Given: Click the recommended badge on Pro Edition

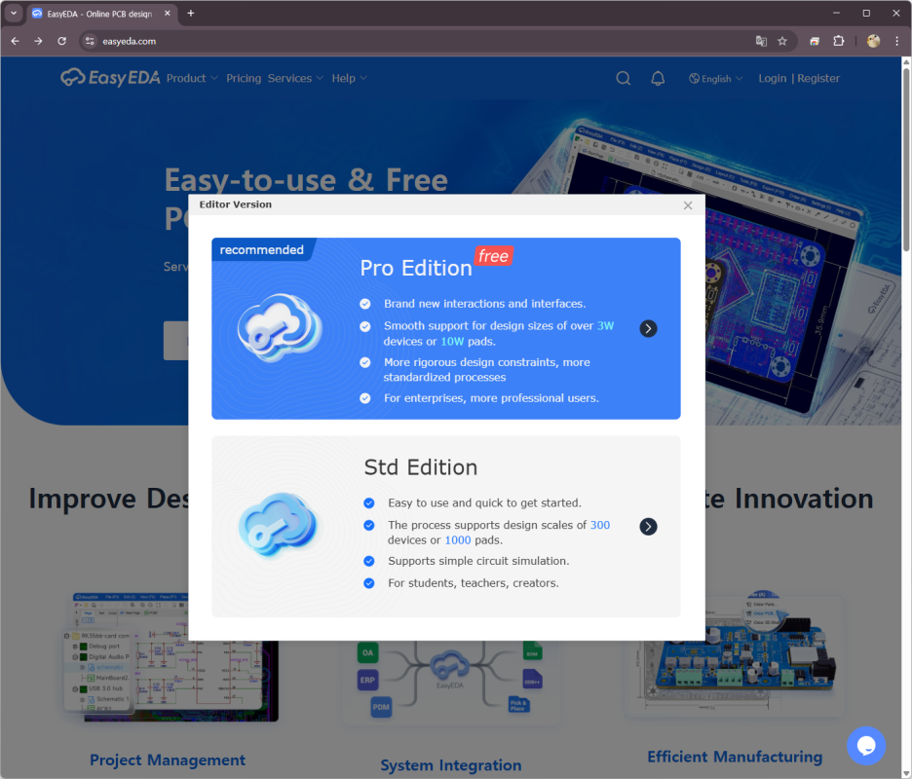Looking at the screenshot, I should coord(262,250).
